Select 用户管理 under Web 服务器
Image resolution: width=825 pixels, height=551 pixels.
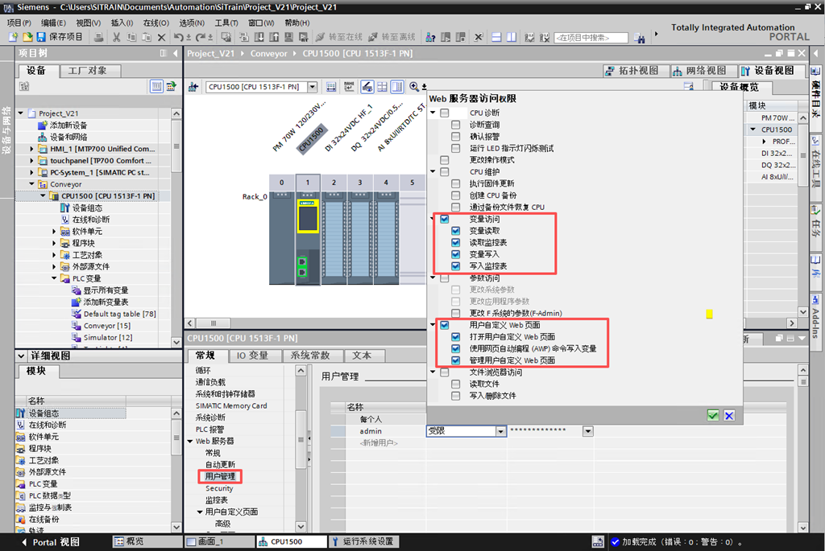[221, 476]
